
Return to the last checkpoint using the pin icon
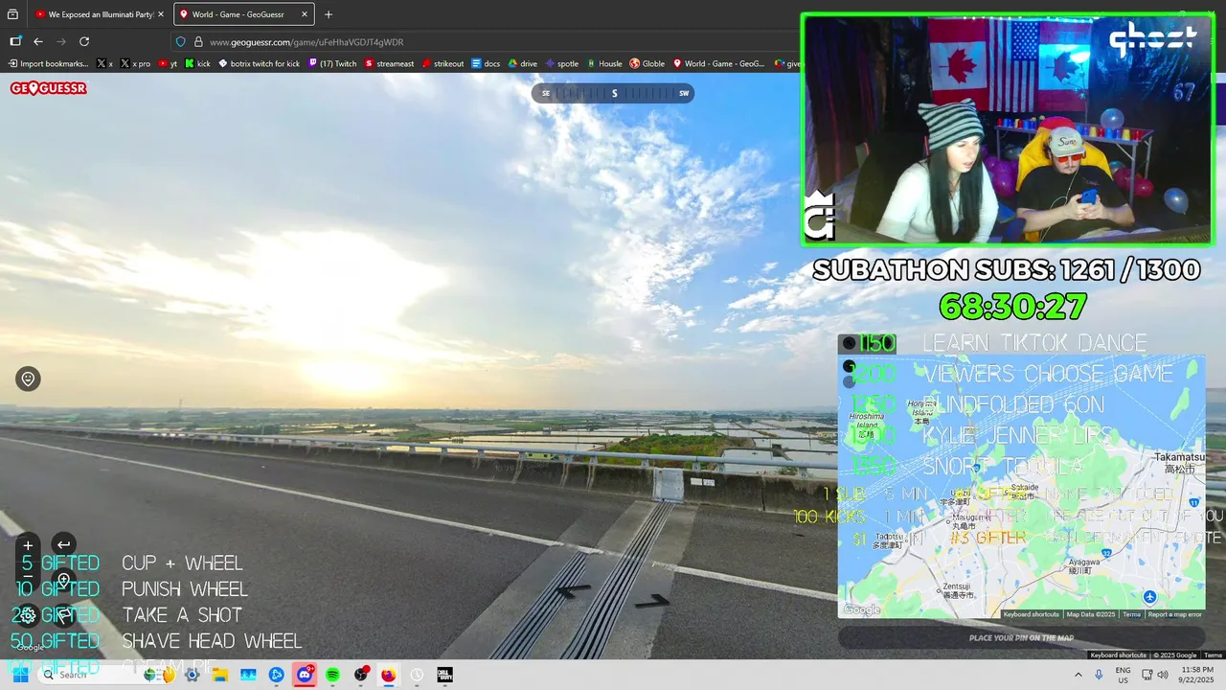click(x=28, y=379)
